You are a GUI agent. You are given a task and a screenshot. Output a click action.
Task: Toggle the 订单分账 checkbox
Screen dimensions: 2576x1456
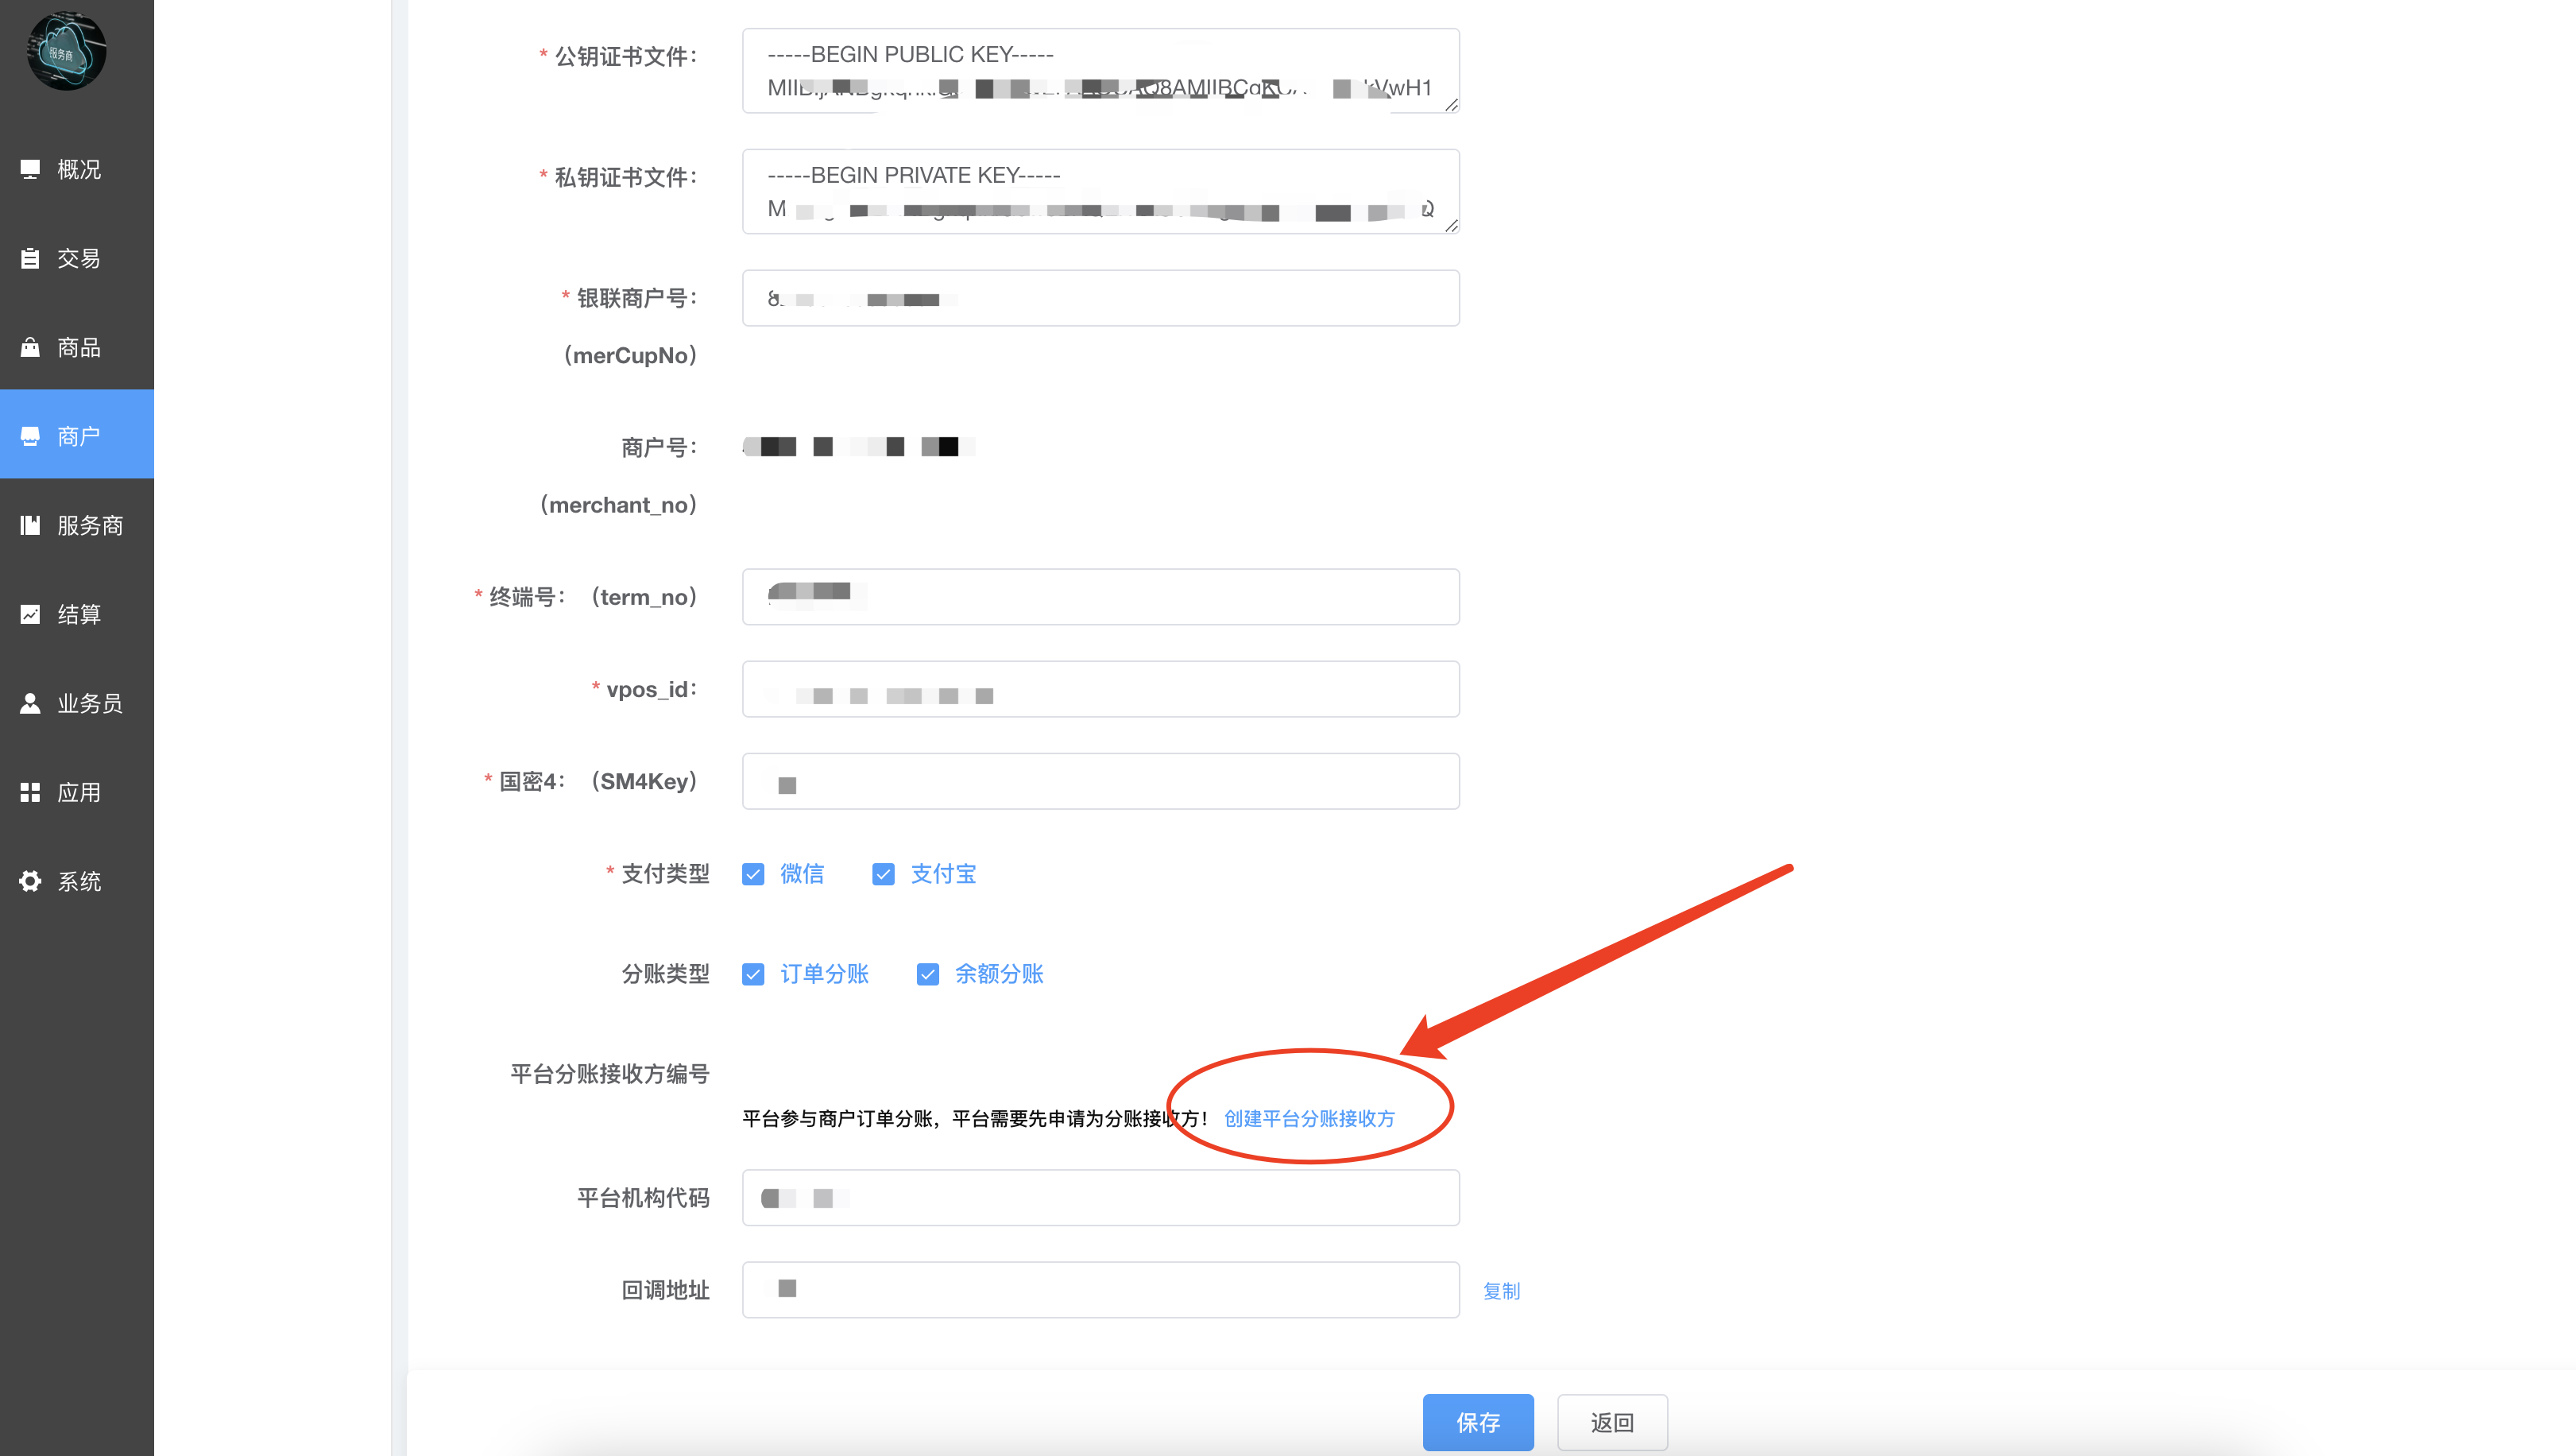[x=753, y=974]
